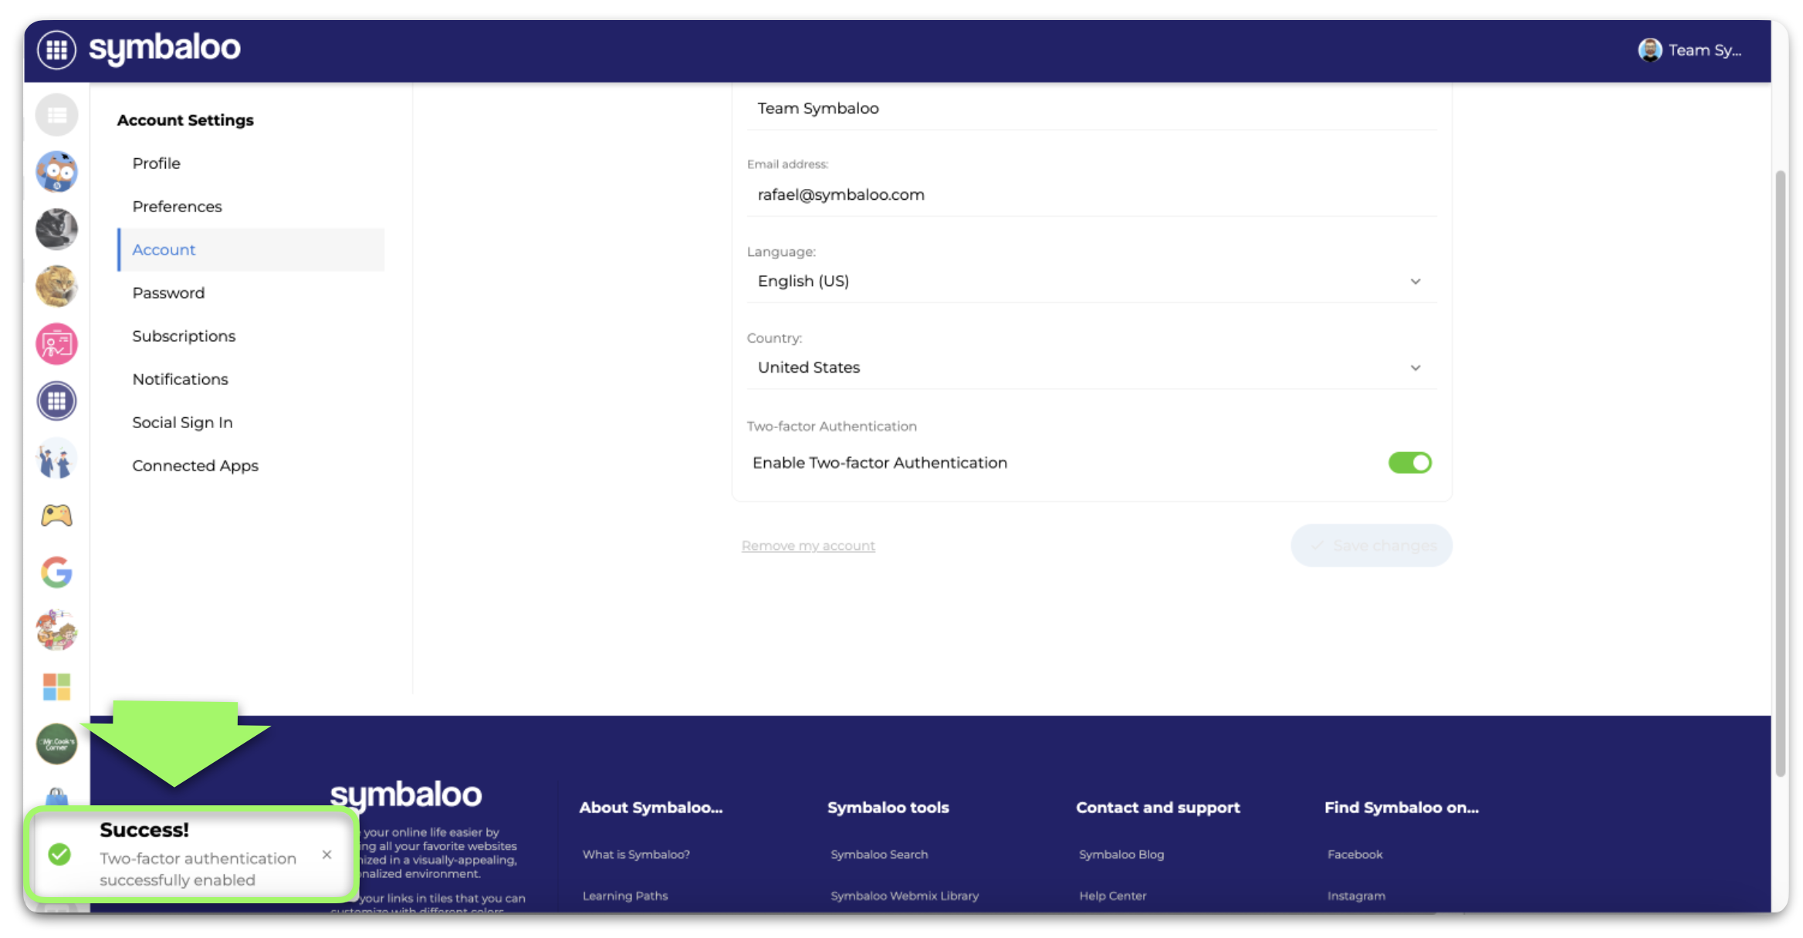Open Facebook footer link
This screenshot has height=938, width=1803.
1355,855
